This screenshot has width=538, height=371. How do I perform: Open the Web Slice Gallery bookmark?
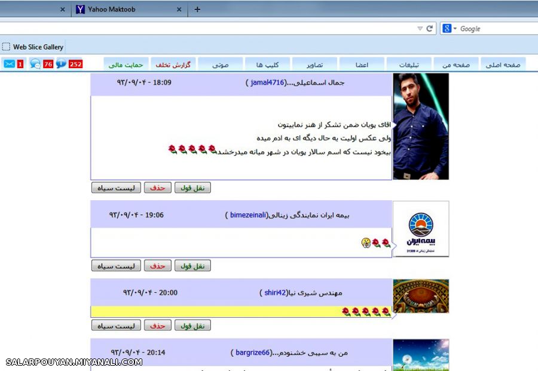click(x=33, y=47)
